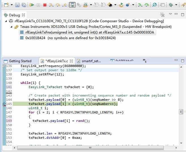Minimize the Debug view panel
186x152 pixels.
click(x=176, y=14)
